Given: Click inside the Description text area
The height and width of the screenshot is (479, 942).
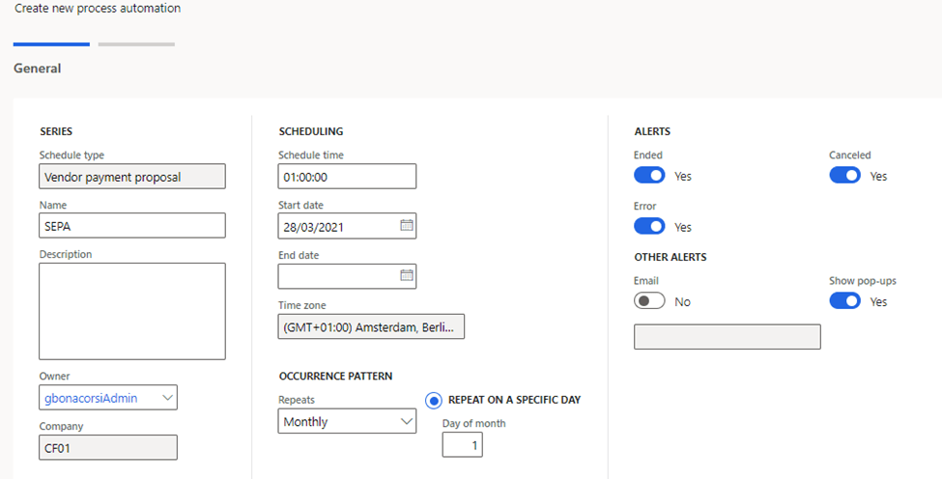Looking at the screenshot, I should pyautogui.click(x=132, y=311).
